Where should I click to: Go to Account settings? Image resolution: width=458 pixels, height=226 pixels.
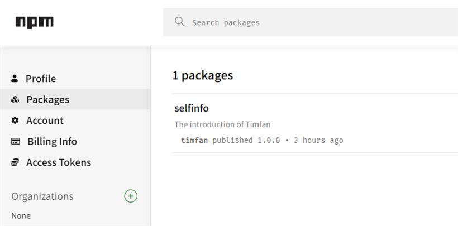pyautogui.click(x=45, y=121)
